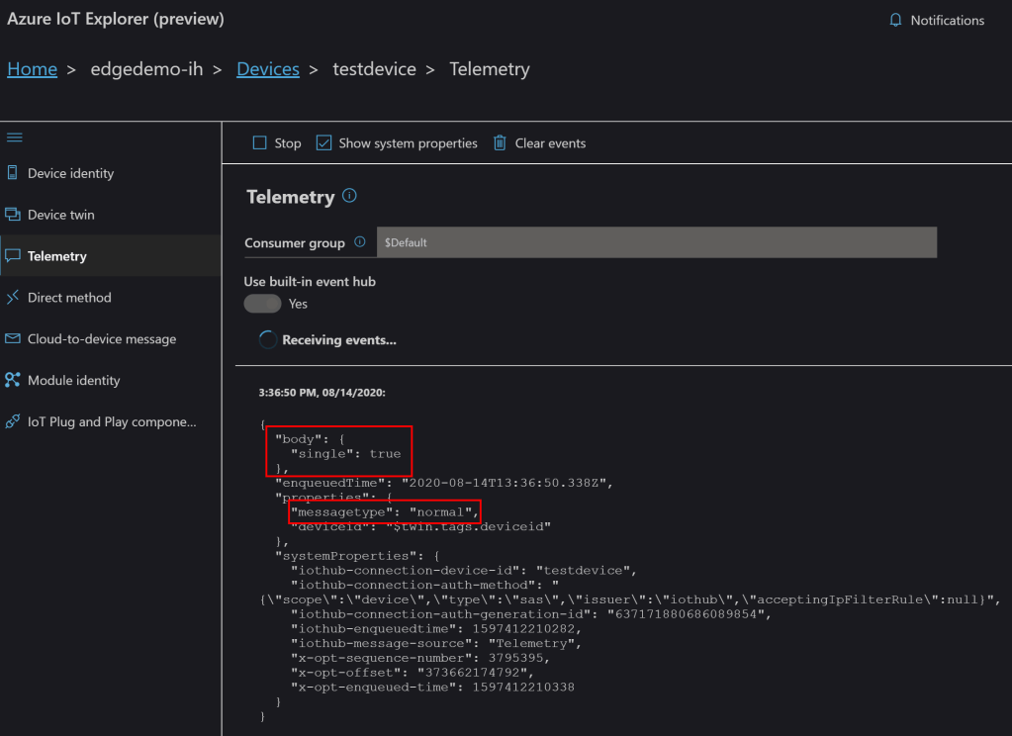Click the Direct method icon
The height and width of the screenshot is (736, 1012).
tap(13, 298)
